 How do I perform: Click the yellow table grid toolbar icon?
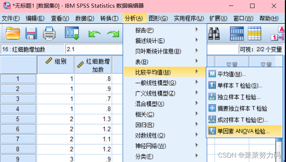tap(255, 34)
